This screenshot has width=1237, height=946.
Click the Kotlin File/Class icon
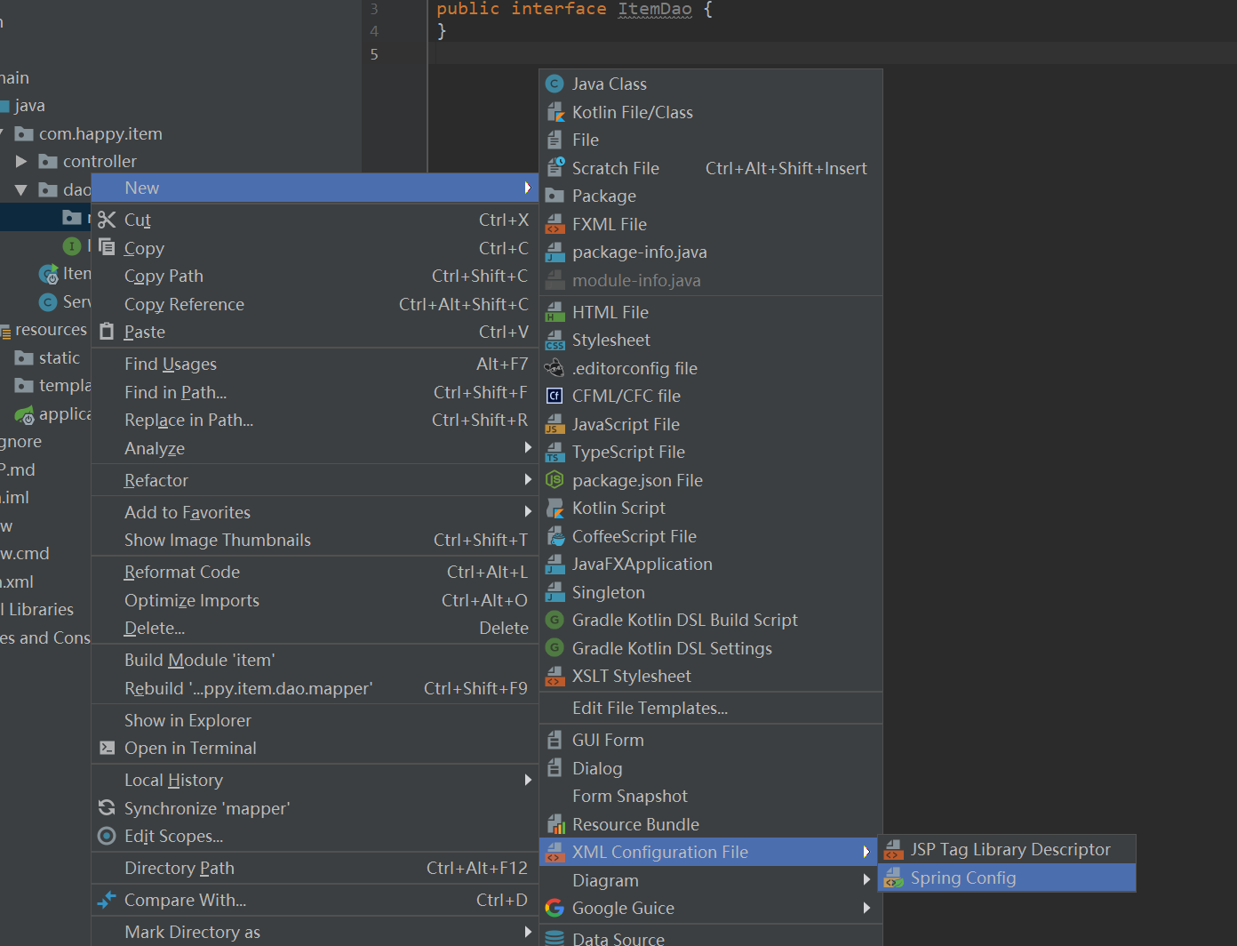[x=555, y=112]
